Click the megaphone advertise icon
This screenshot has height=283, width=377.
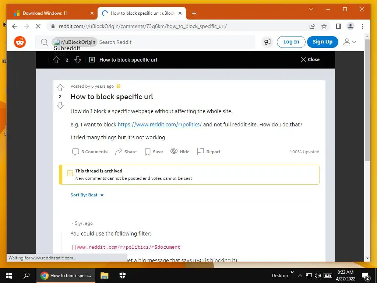[267, 42]
